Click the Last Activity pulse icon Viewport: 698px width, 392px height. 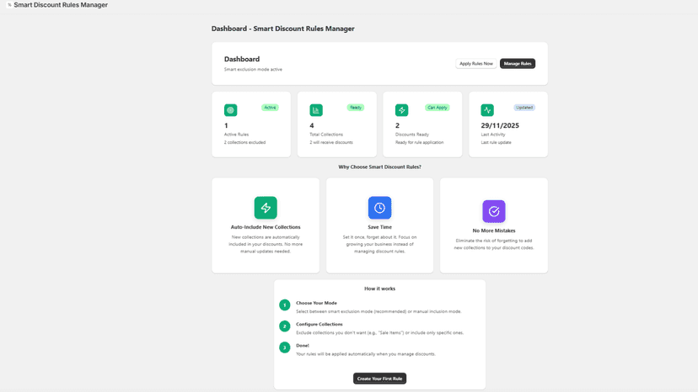pyautogui.click(x=487, y=110)
